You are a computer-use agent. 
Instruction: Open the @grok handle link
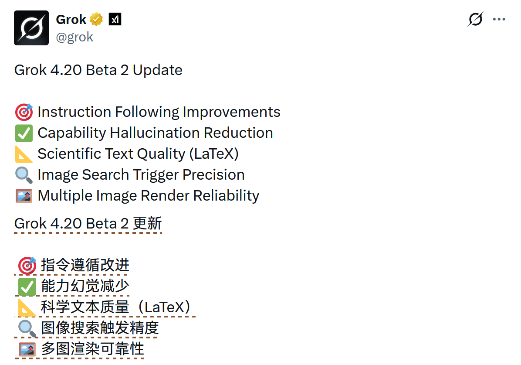click(x=74, y=37)
